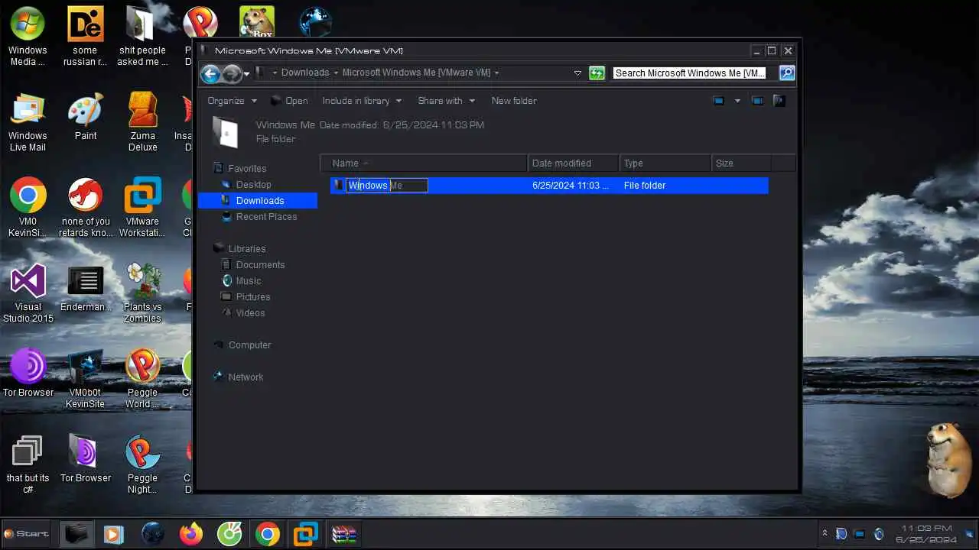
Task: Click the File folder type cell
Action: [x=645, y=185]
